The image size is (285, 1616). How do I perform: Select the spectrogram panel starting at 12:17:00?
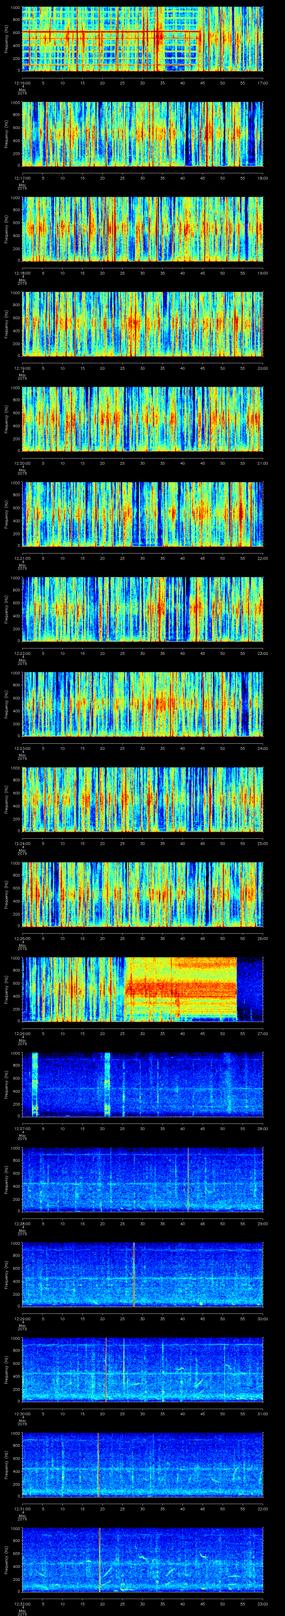point(142,134)
